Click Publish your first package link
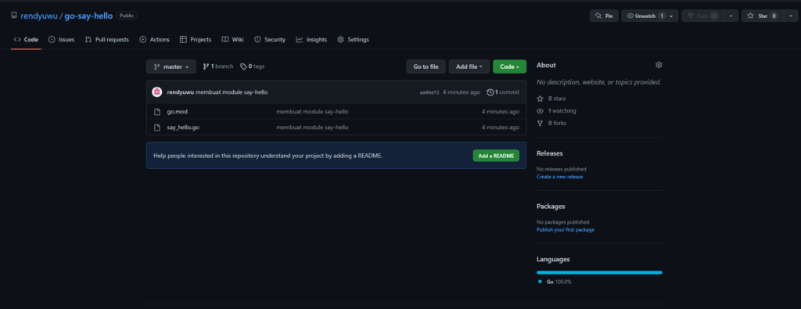 coord(565,230)
